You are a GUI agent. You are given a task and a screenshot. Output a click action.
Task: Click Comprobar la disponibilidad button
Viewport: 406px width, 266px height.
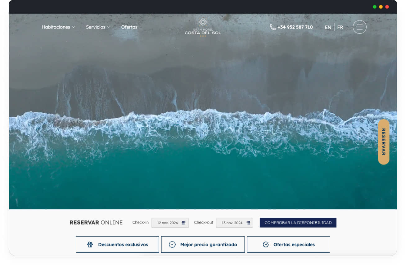tap(298, 223)
